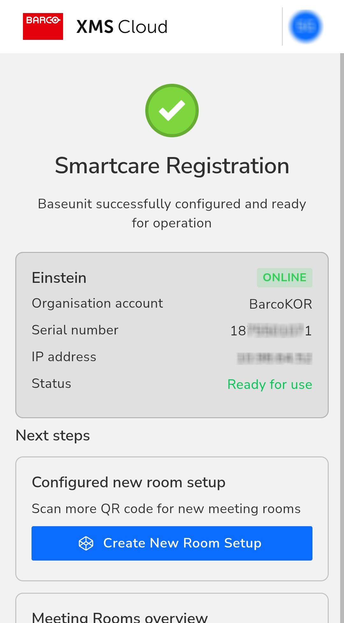Click the ONLINE status badge
Image resolution: width=344 pixels, height=623 pixels.
[284, 278]
